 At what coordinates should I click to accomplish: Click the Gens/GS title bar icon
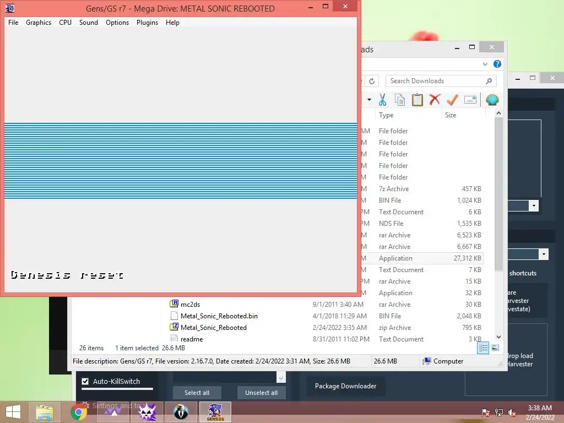(x=10, y=8)
